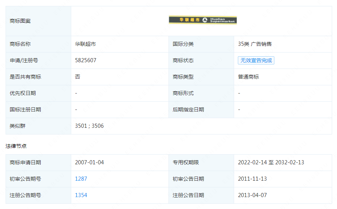Click the 类似群 row label
The width and height of the screenshot is (337, 209).
[x=18, y=126]
